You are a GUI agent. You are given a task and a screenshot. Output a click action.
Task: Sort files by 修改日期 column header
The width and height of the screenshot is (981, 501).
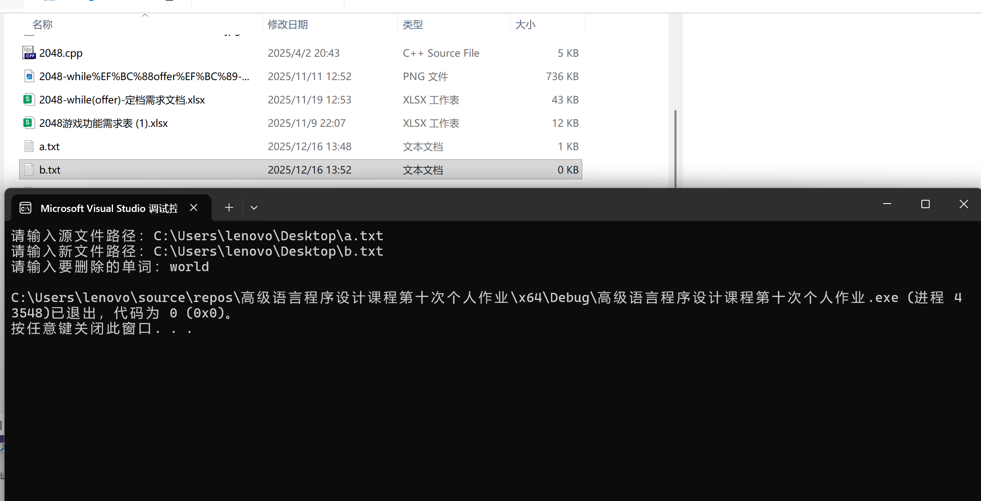(288, 25)
